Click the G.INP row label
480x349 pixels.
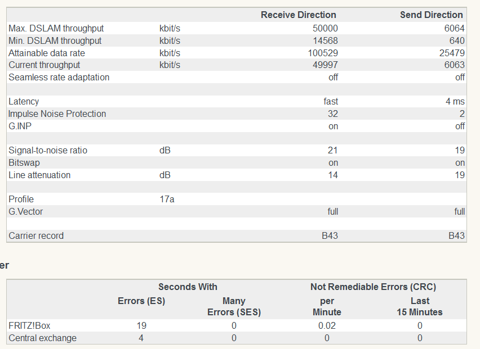coord(20,126)
